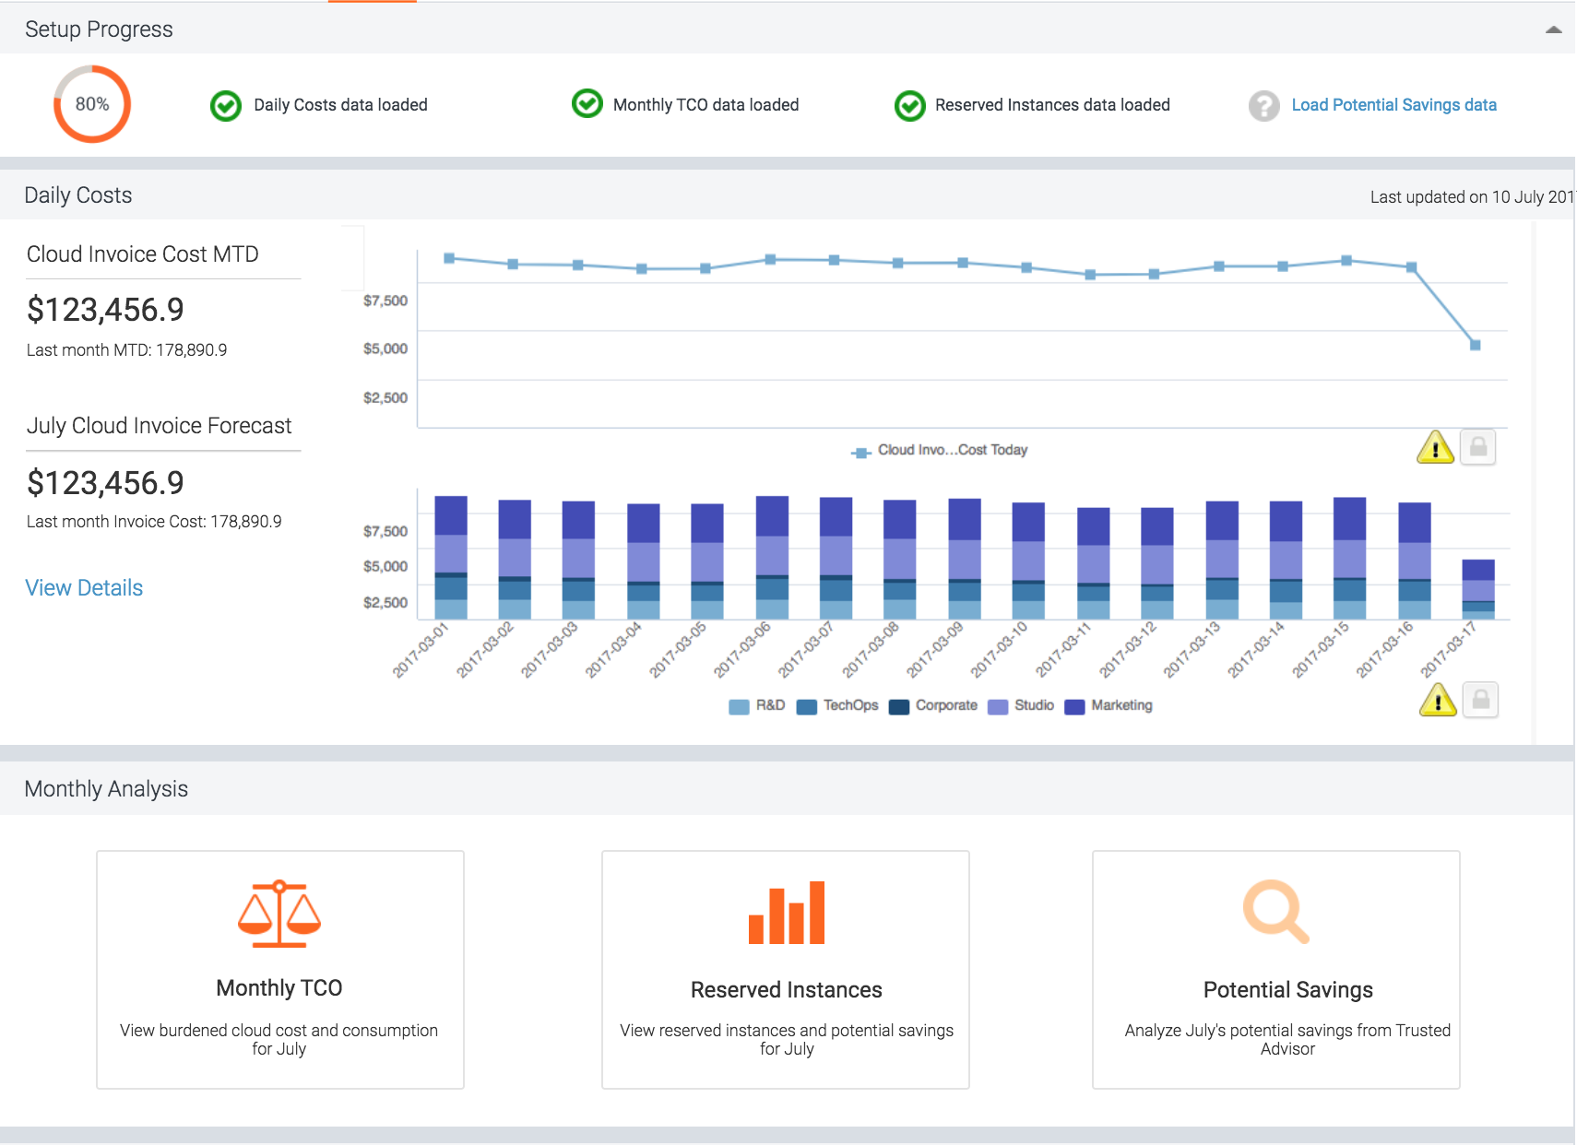
Task: Click 'Reserved Instances data loaded' text
Action: coord(1053,105)
